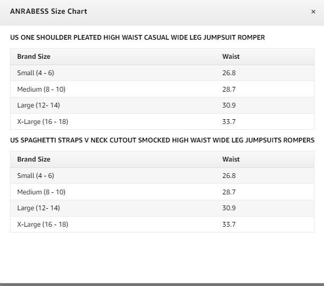Select Medium (8 - 10) in second table
This screenshot has height=286, width=324.
tap(41, 192)
